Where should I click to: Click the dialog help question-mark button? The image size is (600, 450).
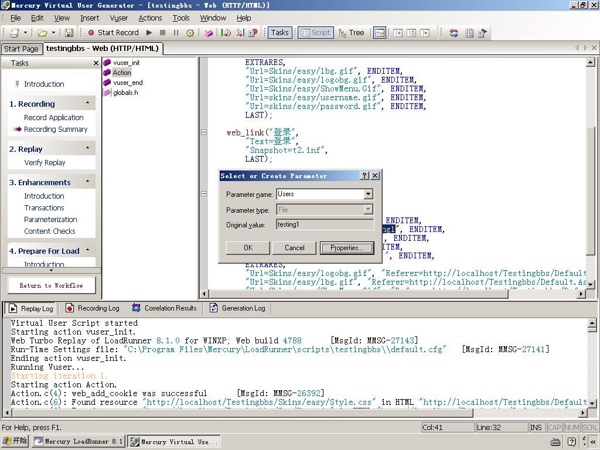point(364,176)
